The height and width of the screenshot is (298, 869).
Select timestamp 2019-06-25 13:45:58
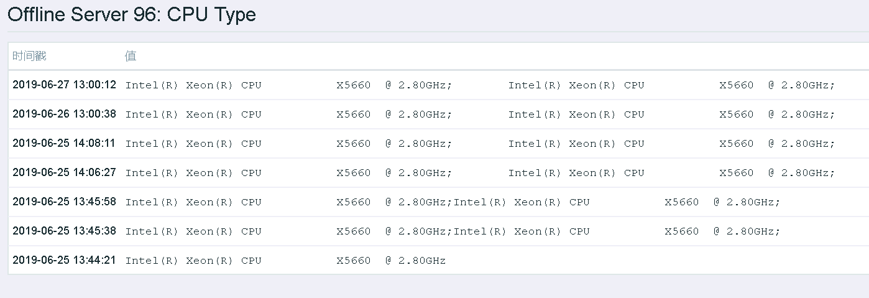[x=64, y=202]
